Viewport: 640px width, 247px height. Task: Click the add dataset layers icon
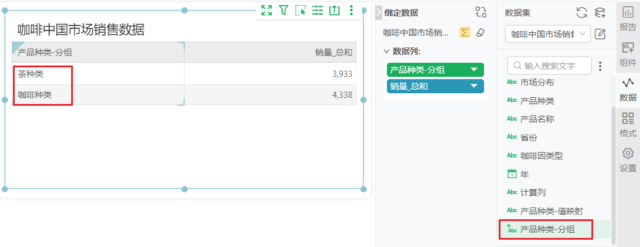(599, 12)
